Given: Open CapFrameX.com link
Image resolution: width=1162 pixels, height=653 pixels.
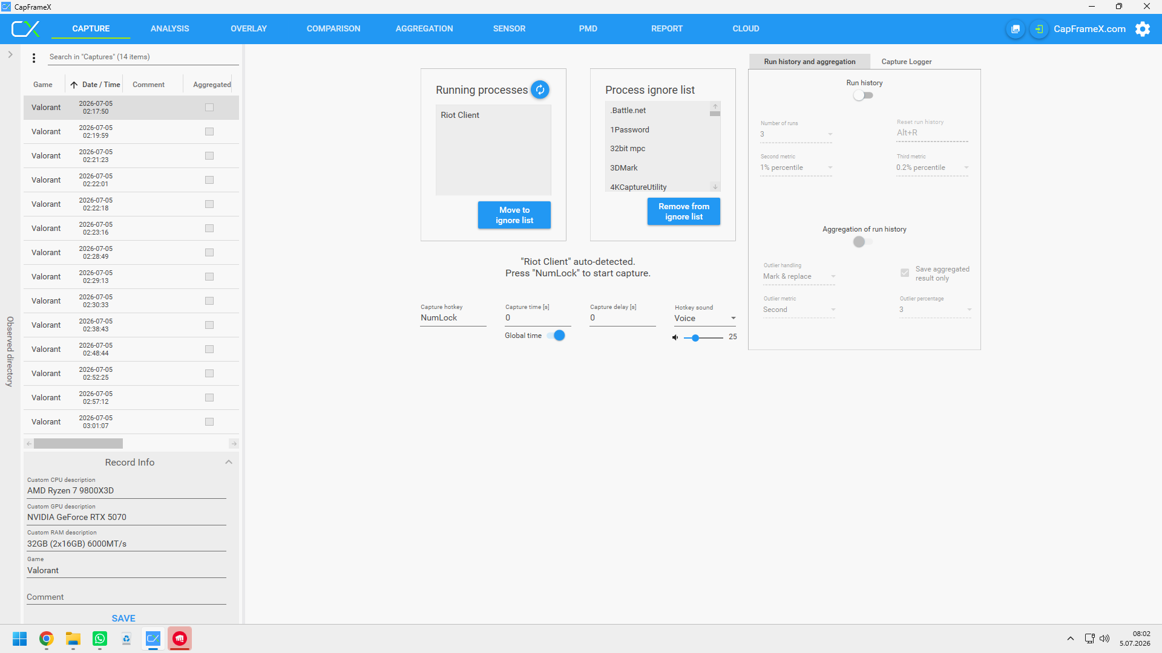Looking at the screenshot, I should 1089,29.
